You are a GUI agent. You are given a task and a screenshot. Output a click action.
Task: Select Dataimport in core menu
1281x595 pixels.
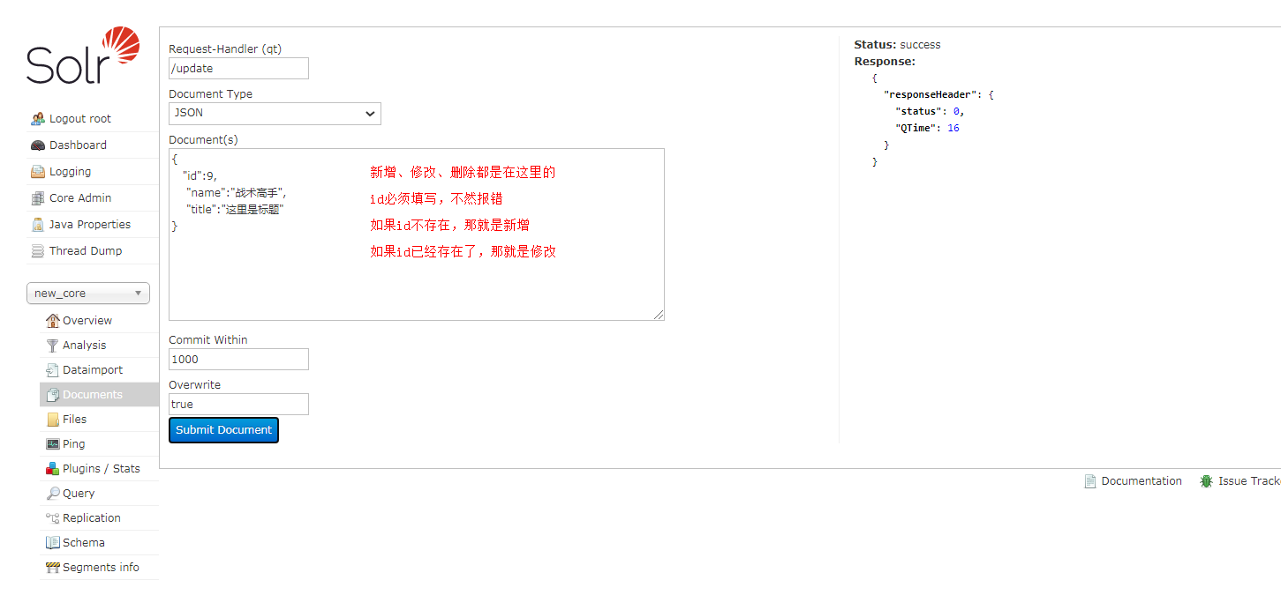99,370
